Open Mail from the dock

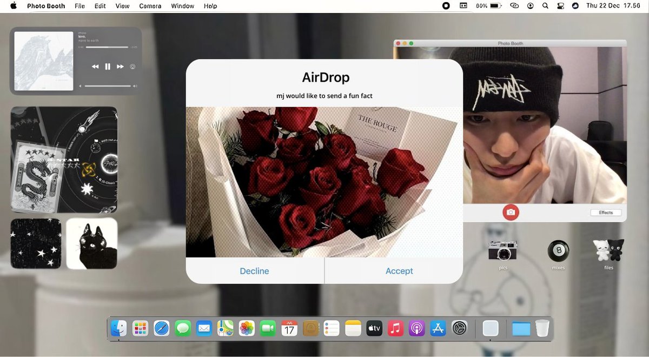pyautogui.click(x=204, y=328)
